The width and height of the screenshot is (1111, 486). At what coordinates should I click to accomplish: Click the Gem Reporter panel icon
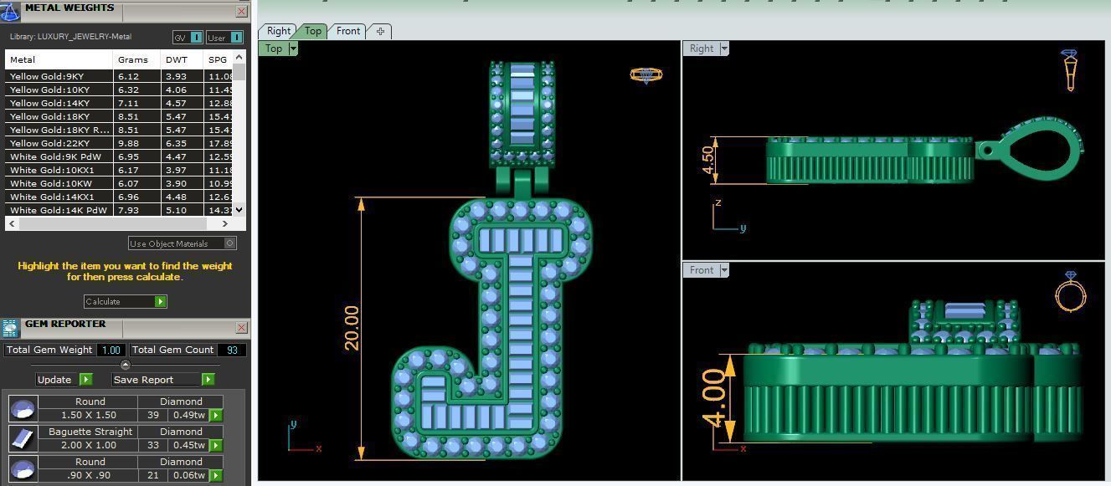point(9,328)
